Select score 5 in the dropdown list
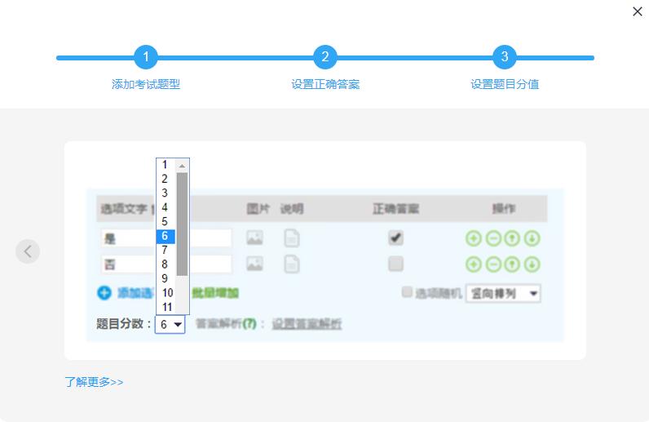The height and width of the screenshot is (422, 649). (166, 222)
